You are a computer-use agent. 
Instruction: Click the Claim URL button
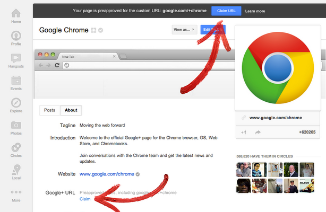[226, 11]
